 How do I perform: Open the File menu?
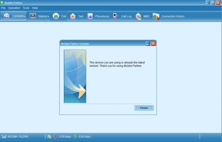click(3, 8)
